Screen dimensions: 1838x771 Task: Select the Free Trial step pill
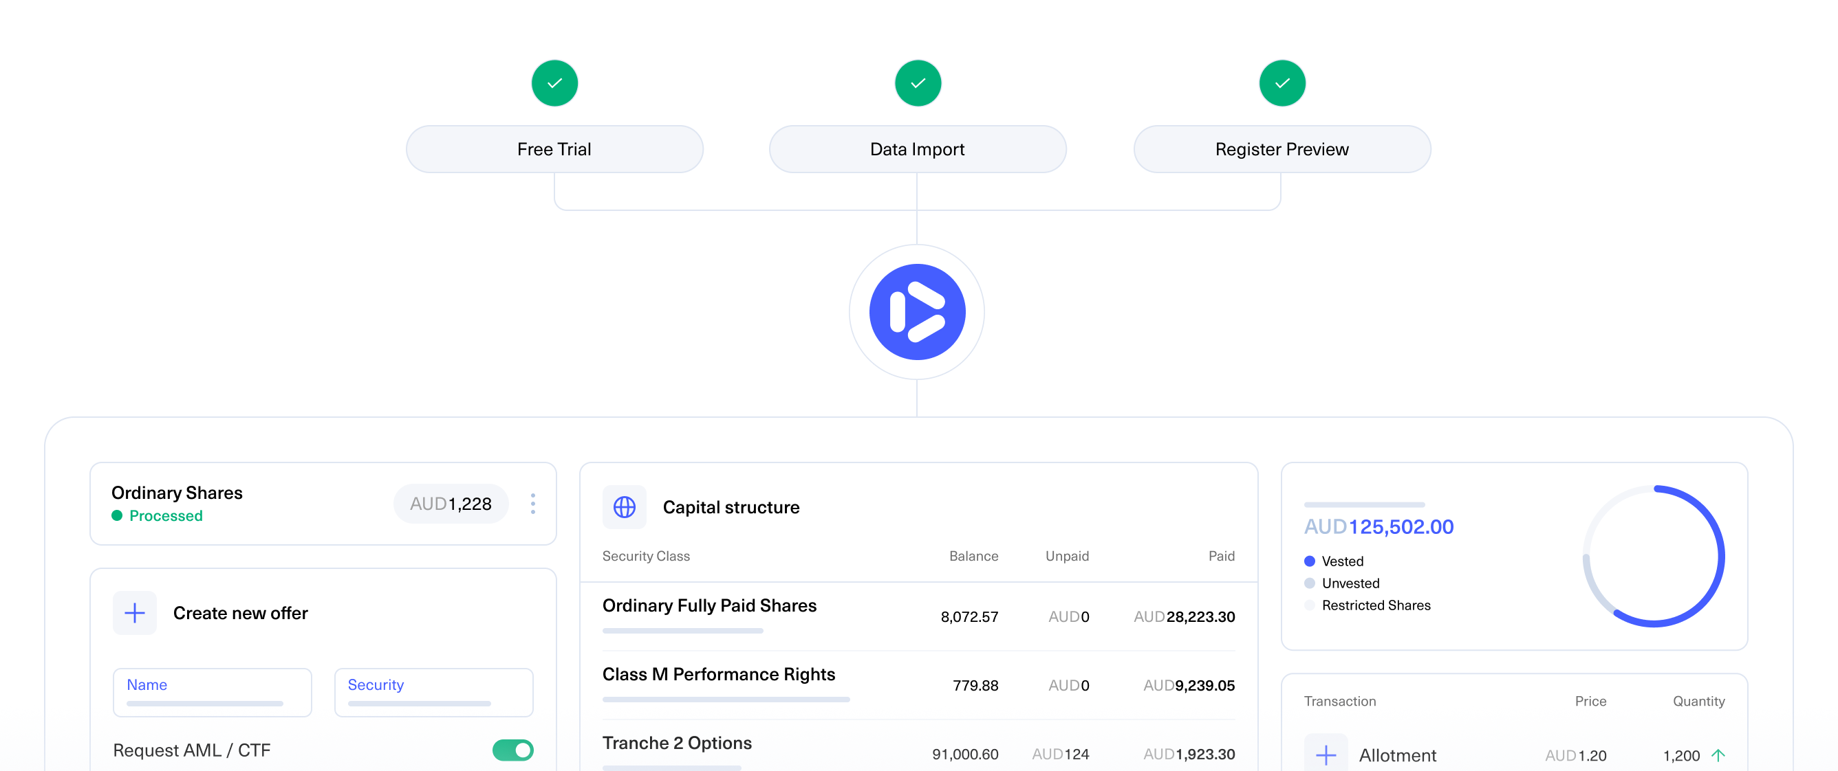click(554, 149)
